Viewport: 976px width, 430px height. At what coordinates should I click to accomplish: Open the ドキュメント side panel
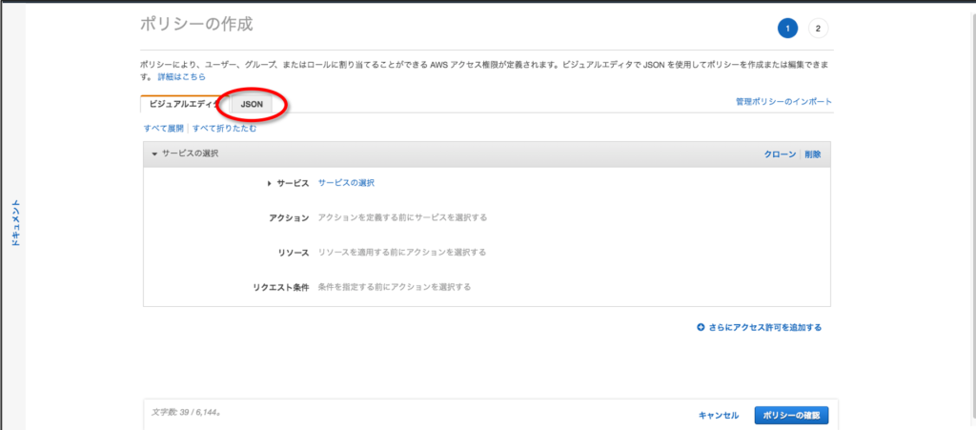coord(15,224)
